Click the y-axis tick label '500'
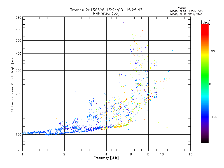The width and height of the screenshot is (224, 168). 18,41
